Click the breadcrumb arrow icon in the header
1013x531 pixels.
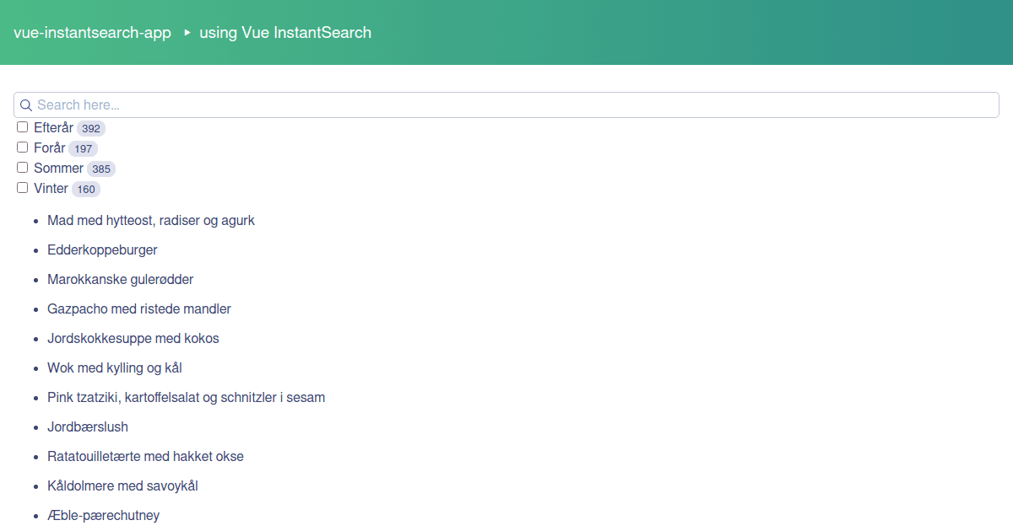coord(186,33)
